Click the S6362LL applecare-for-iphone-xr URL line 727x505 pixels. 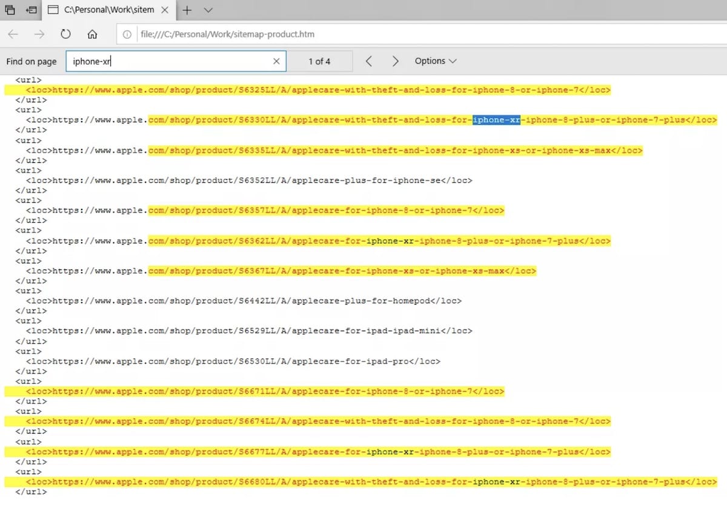click(318, 241)
